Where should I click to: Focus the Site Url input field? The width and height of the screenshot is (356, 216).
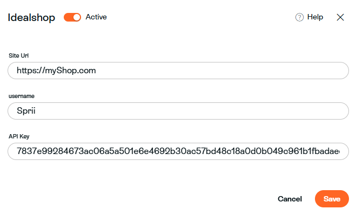pyautogui.click(x=178, y=71)
